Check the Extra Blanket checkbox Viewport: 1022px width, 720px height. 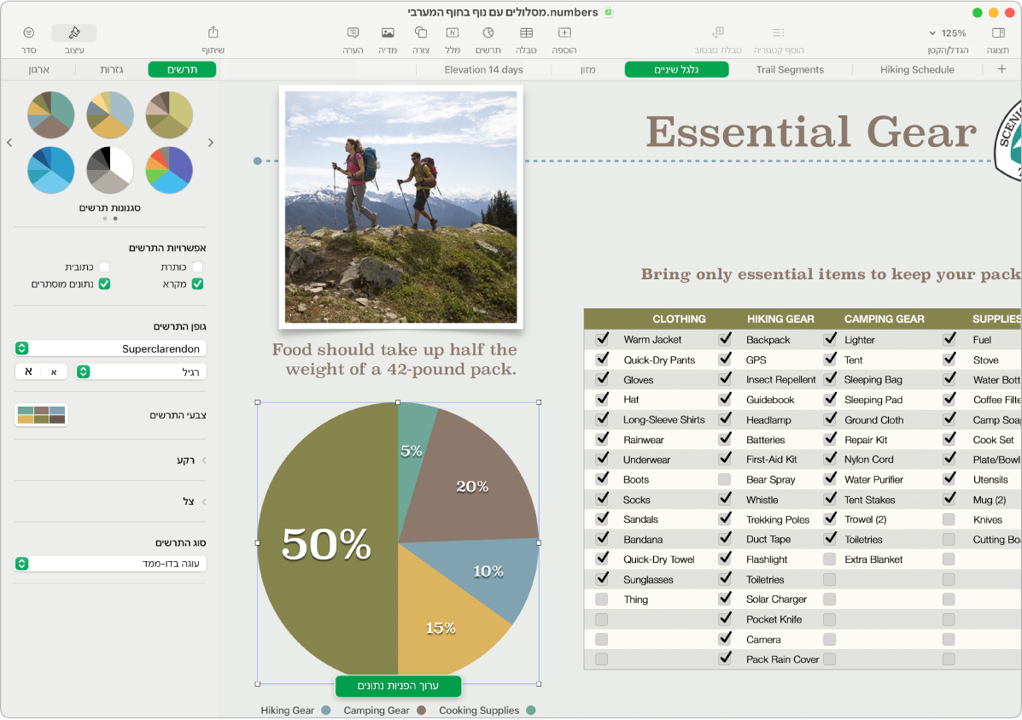(829, 559)
